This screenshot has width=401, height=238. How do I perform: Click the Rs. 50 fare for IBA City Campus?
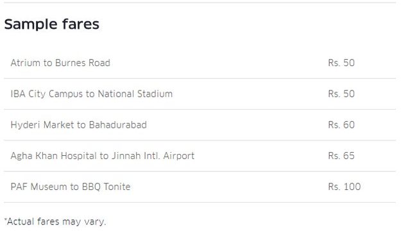pyautogui.click(x=341, y=94)
